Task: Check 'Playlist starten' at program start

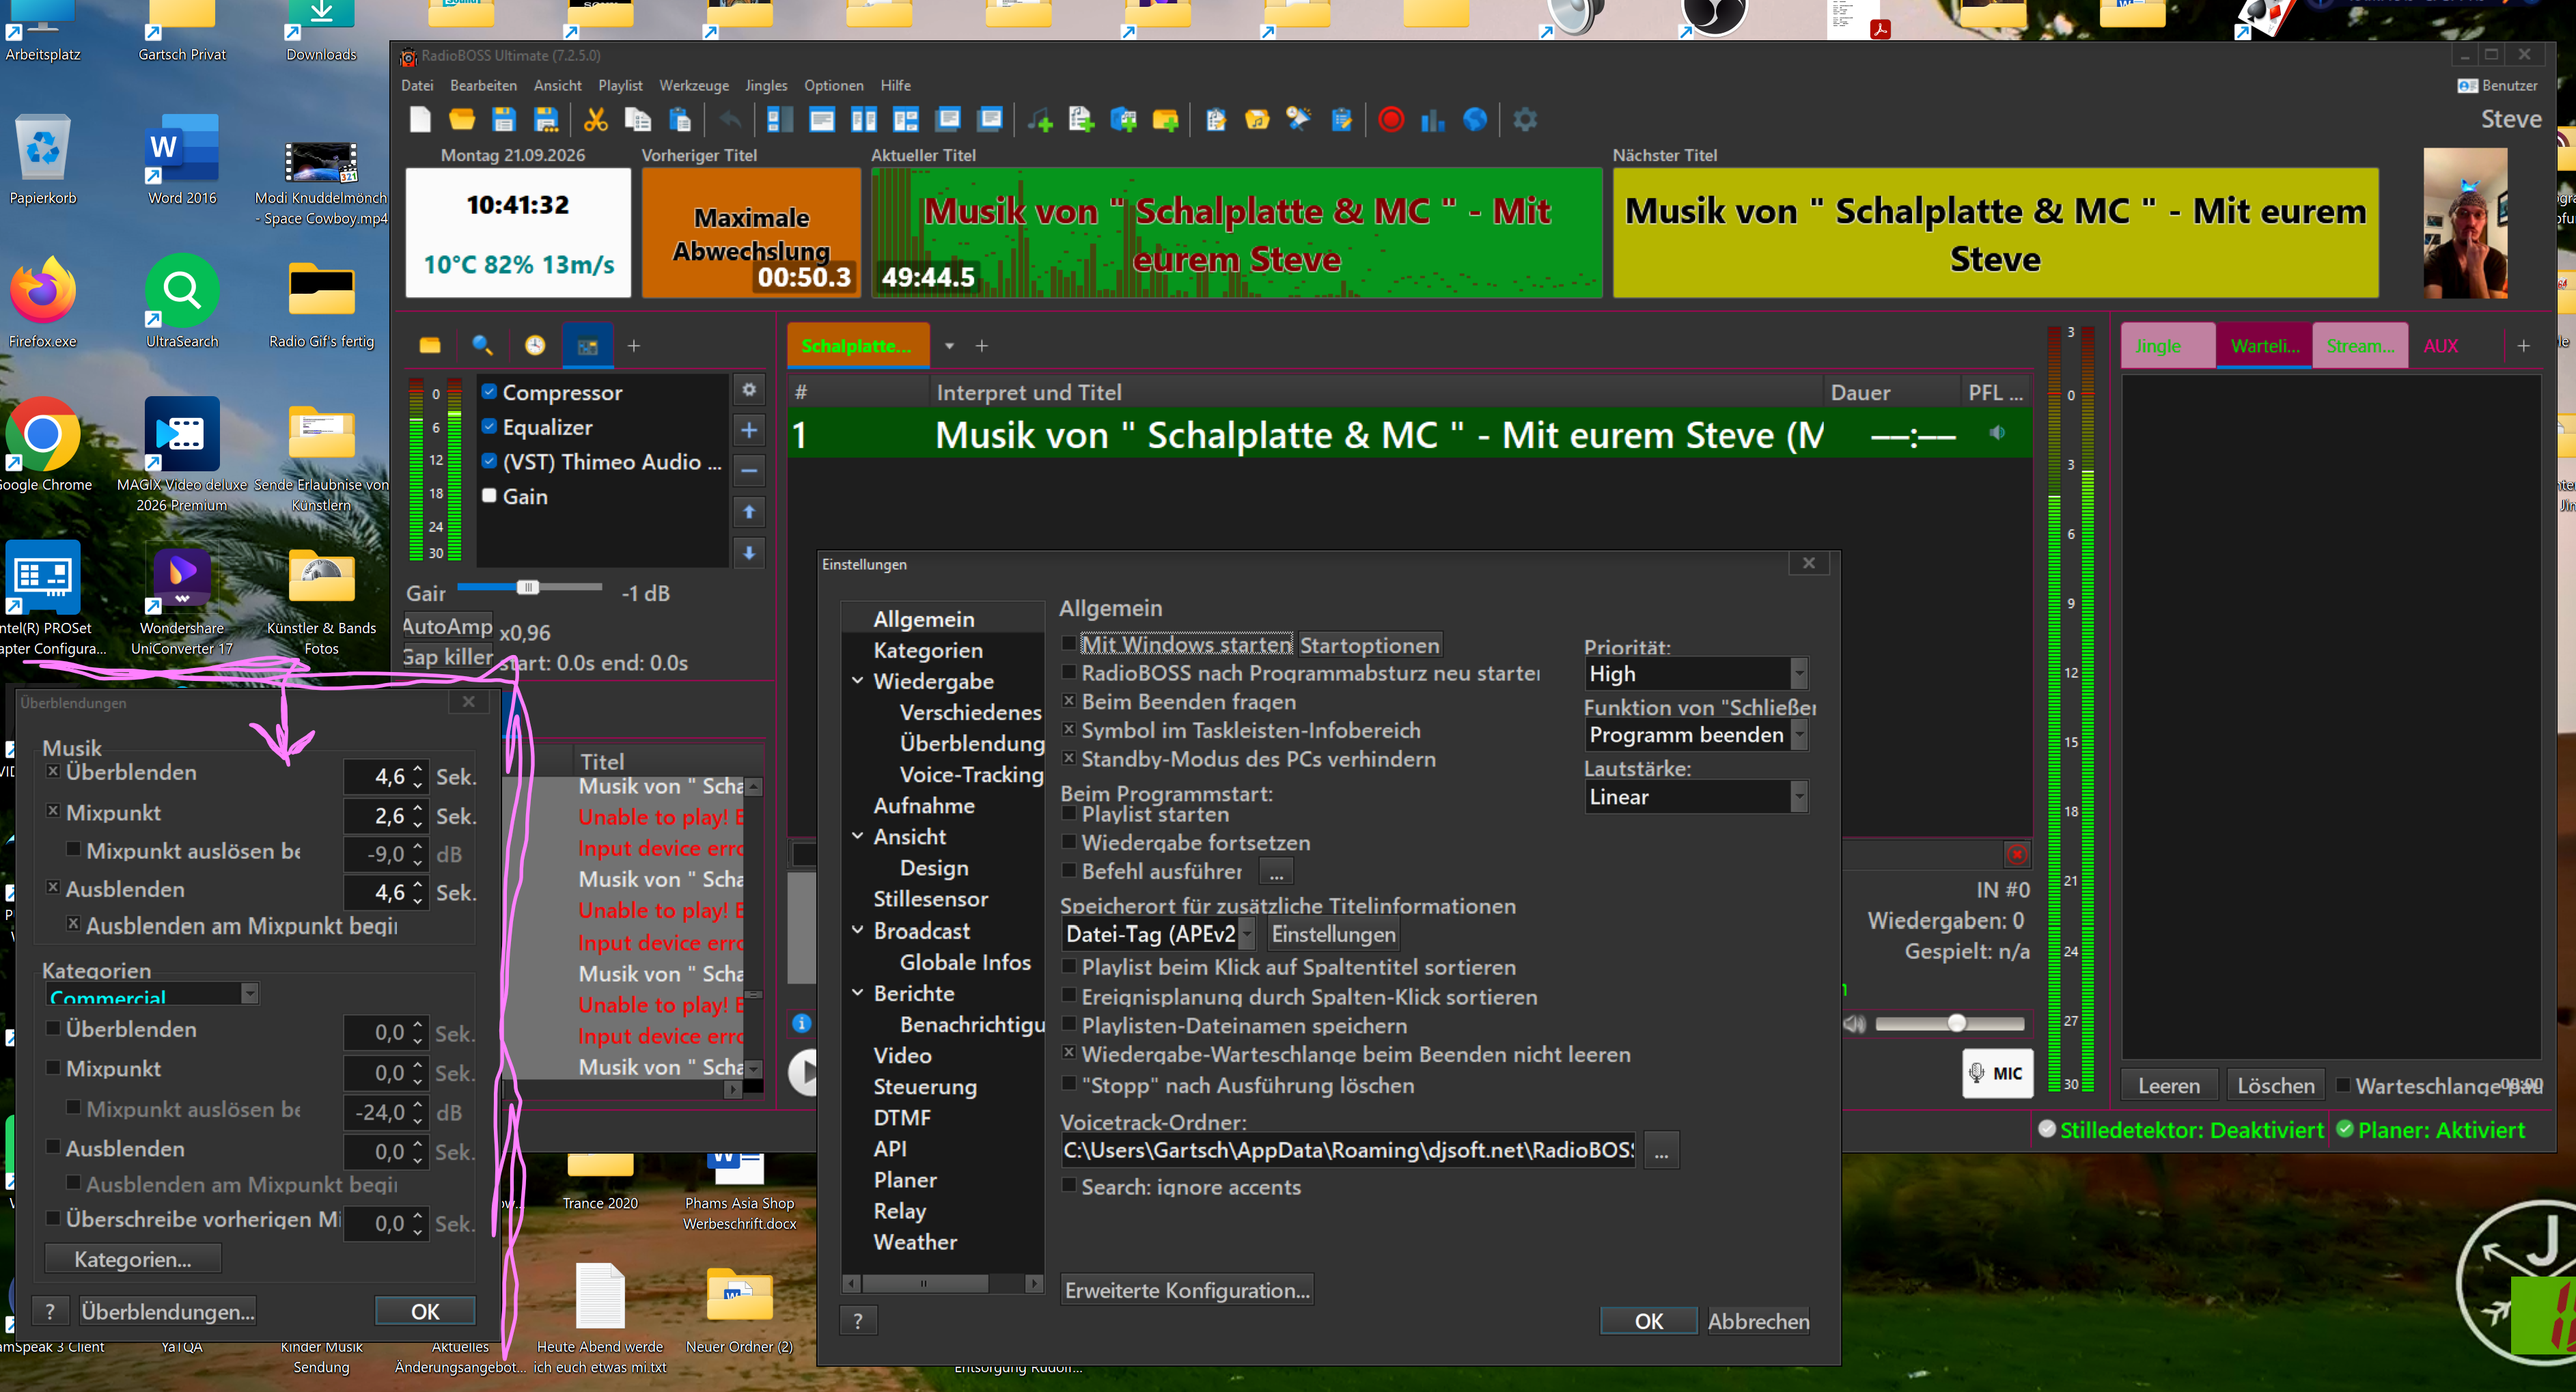Action: click(x=1069, y=814)
